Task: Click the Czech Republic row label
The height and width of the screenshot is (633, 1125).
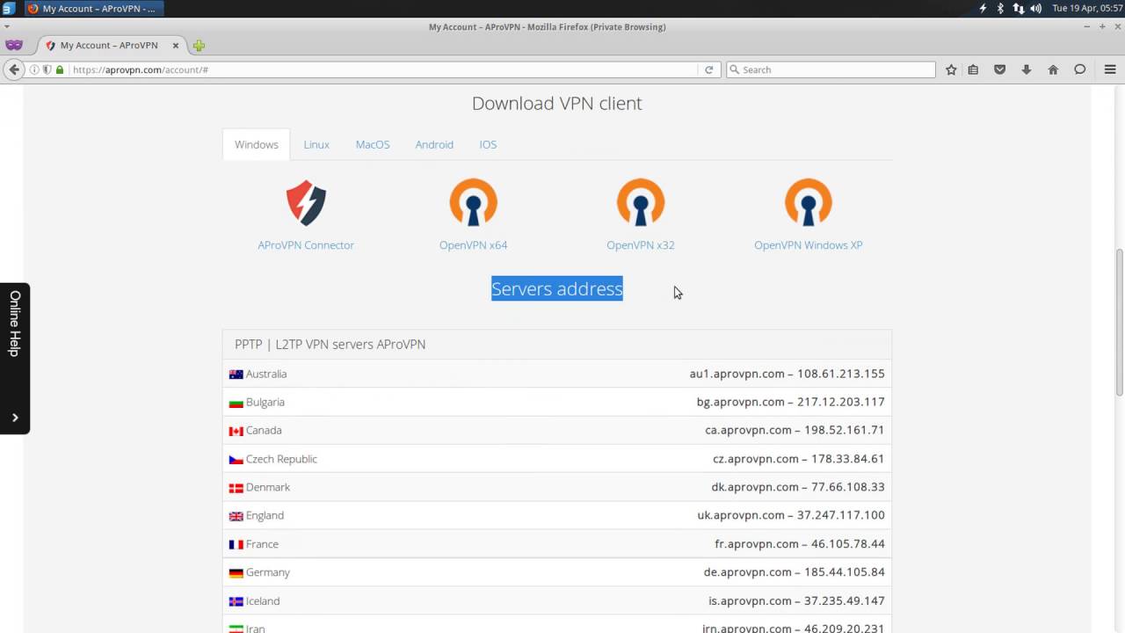Action: tap(281, 459)
